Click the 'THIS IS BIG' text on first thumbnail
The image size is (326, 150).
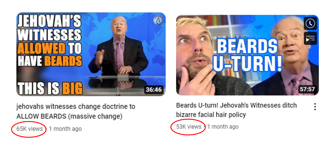click(x=50, y=88)
